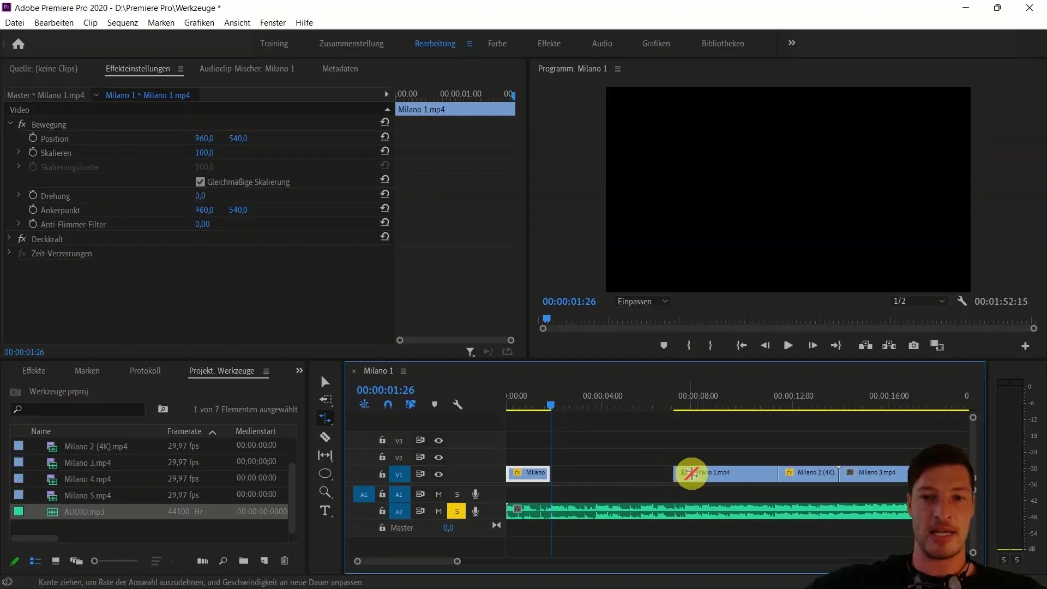Viewport: 1047px width, 589px height.
Task: Select the Slip tool
Action: point(325,455)
